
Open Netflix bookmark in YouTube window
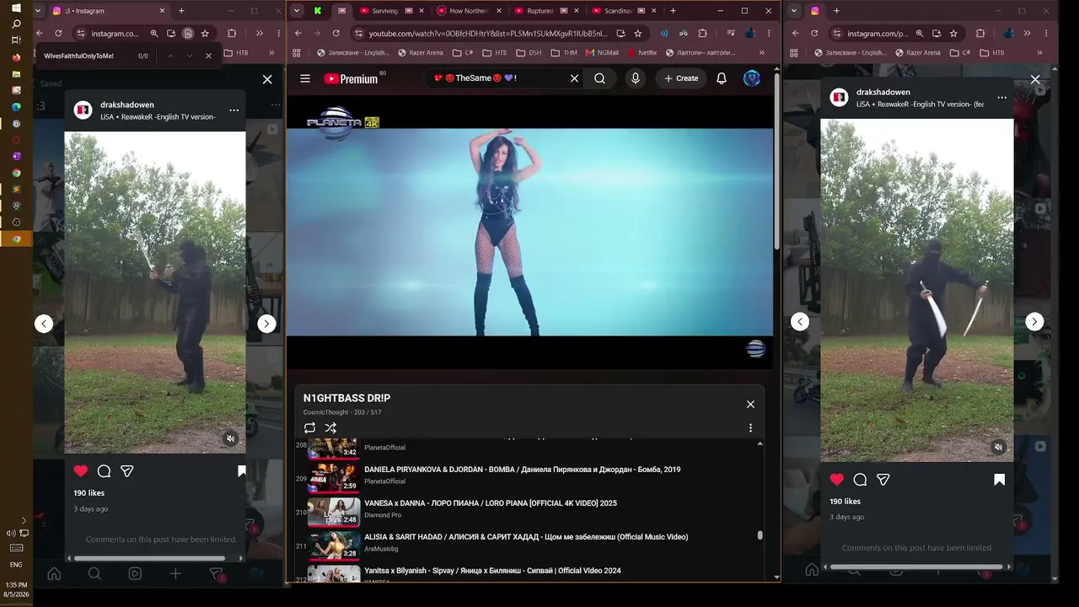point(642,52)
